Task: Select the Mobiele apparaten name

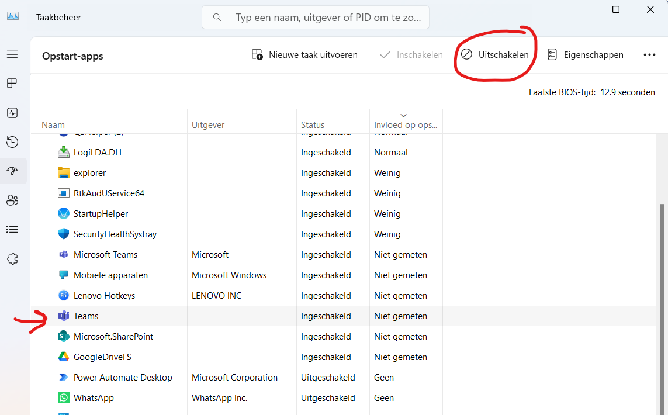Action: (111, 275)
